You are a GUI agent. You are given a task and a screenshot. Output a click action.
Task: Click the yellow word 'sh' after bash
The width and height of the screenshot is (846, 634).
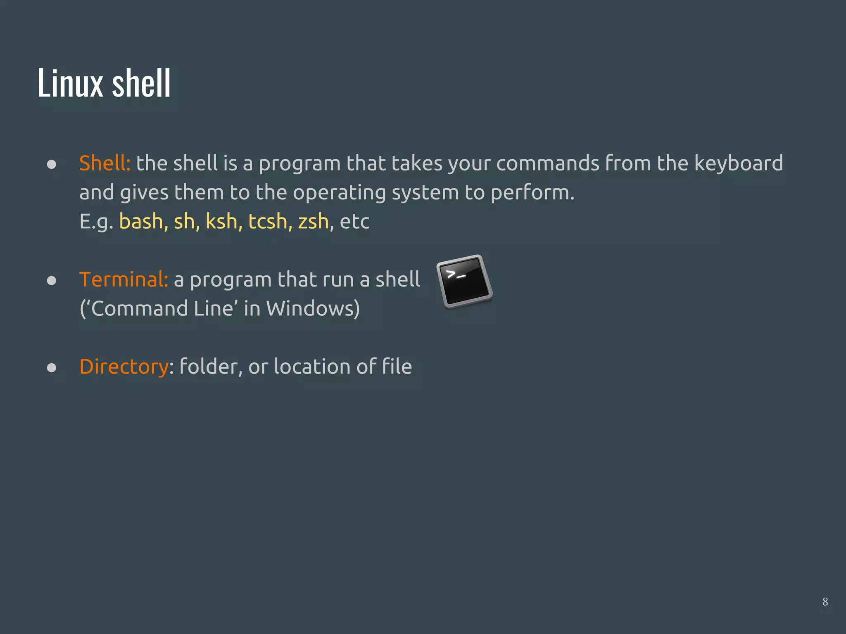coord(184,221)
